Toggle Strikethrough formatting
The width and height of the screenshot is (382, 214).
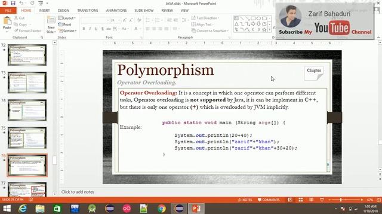click(109, 29)
